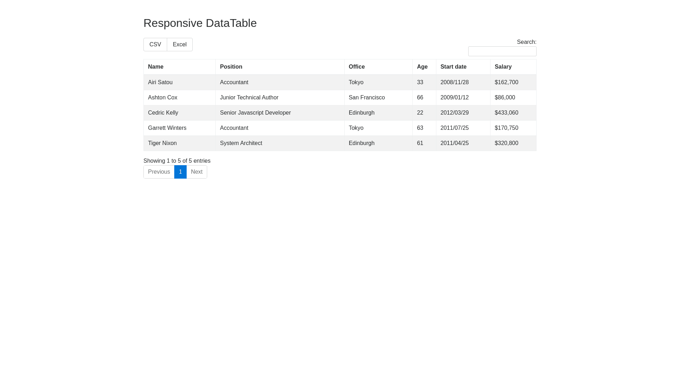
Task: Select the Airi Satou row name
Action: click(x=160, y=82)
